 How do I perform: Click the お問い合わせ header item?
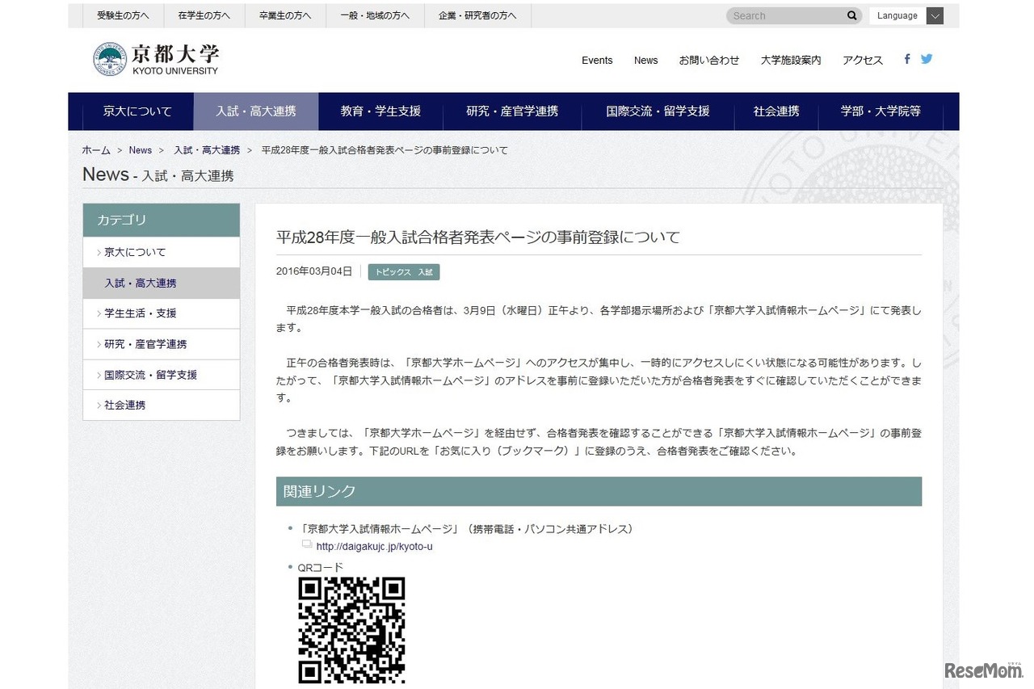coord(708,60)
